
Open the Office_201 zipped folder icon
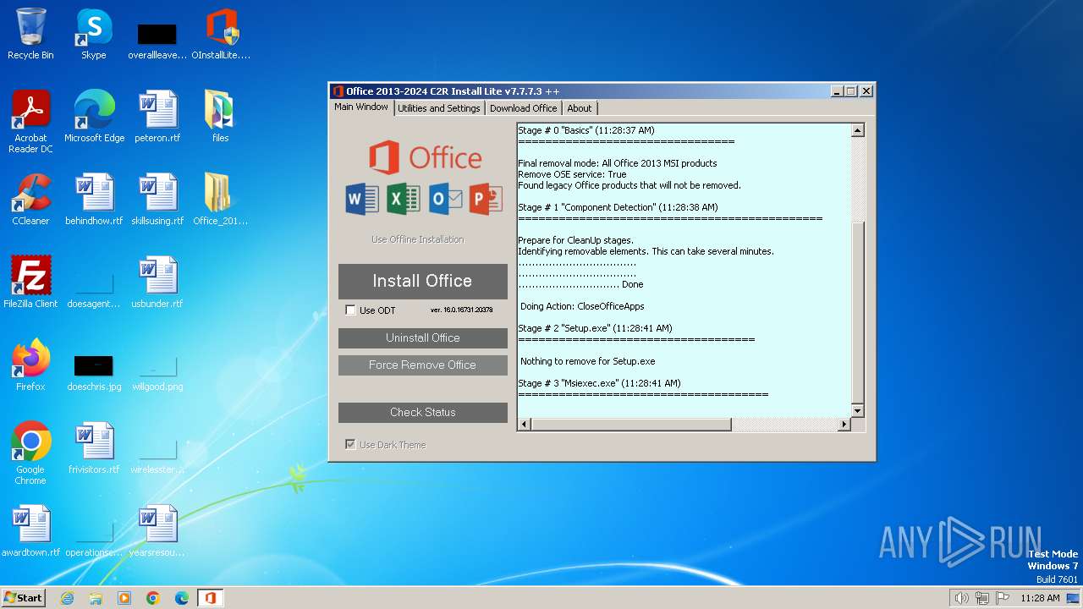221,199
